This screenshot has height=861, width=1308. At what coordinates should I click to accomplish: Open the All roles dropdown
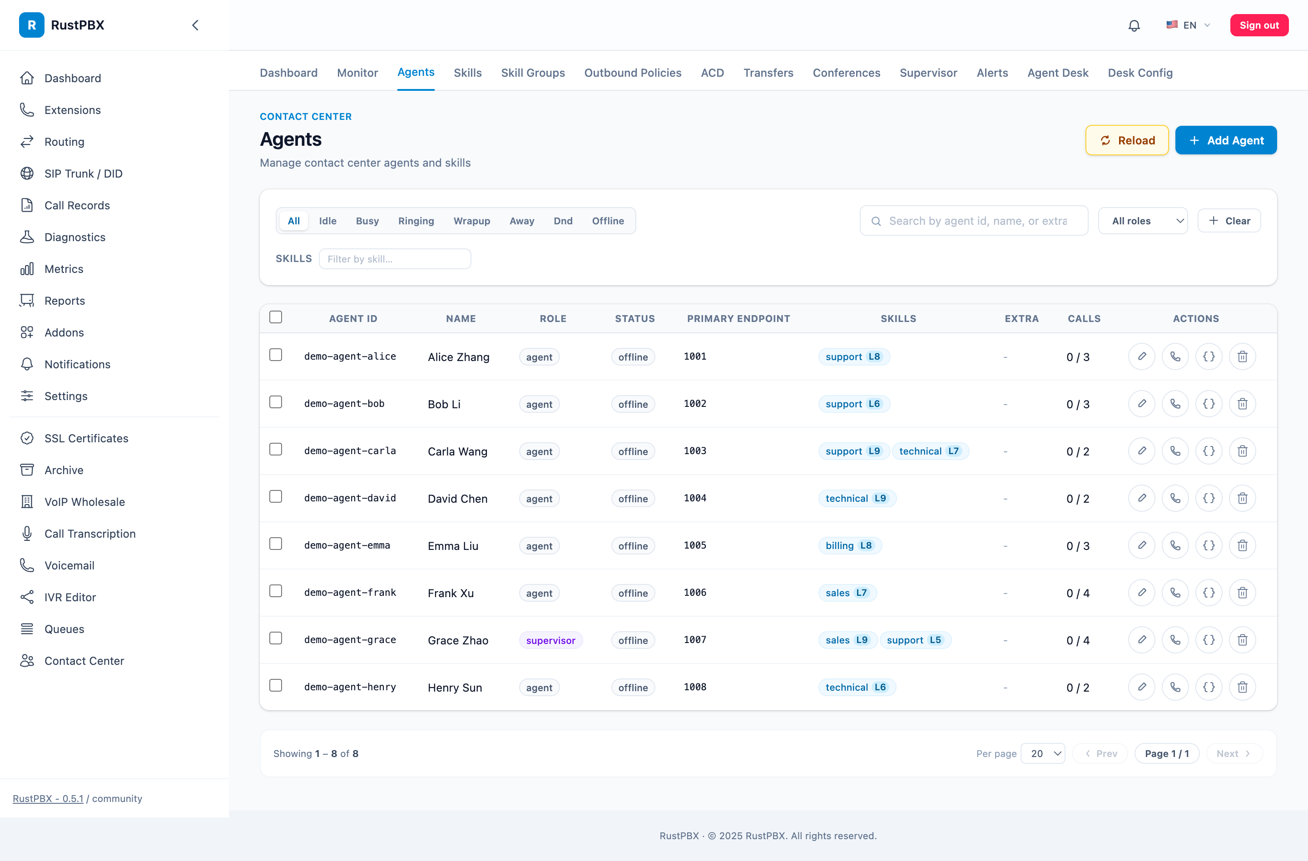(1143, 221)
